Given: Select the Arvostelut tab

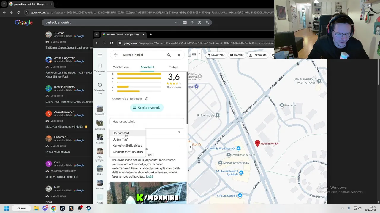Looking at the screenshot, I should click(147, 67).
